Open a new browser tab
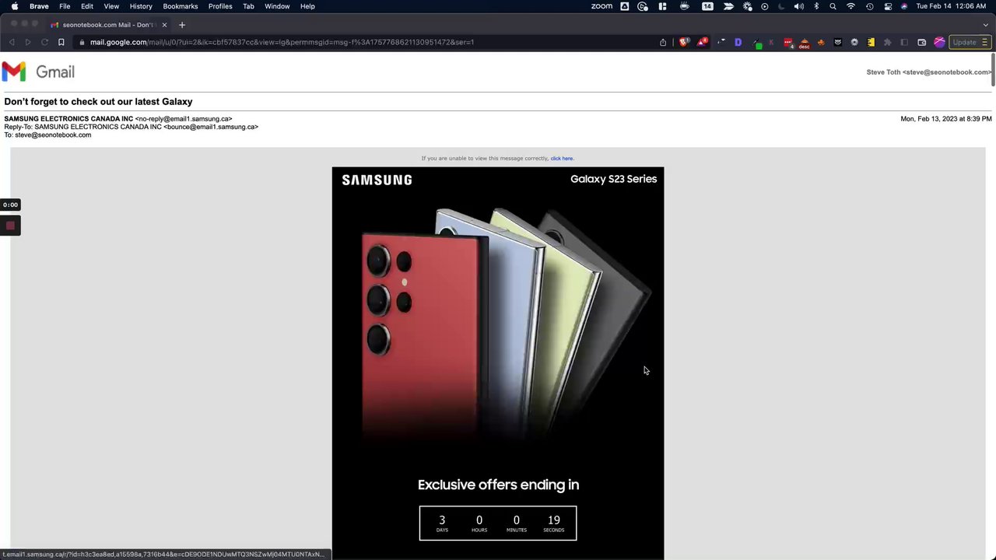Viewport: 996px width, 560px height. pos(182,25)
